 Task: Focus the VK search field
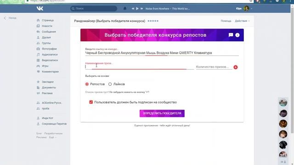pos(94,8)
